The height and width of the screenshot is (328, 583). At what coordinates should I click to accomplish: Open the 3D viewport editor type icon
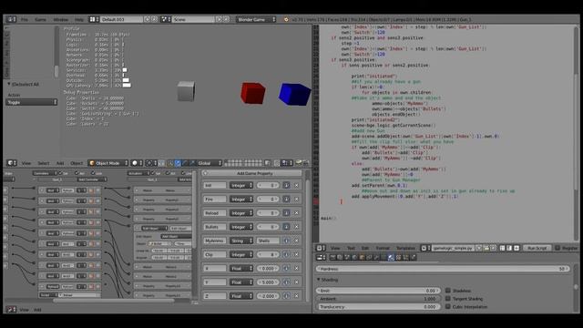tap(12, 163)
